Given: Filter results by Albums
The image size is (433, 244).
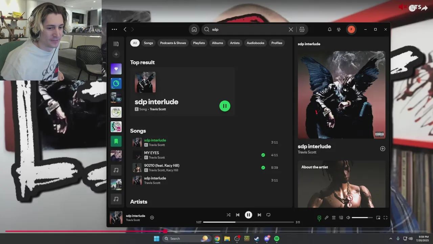Looking at the screenshot, I should (218, 43).
